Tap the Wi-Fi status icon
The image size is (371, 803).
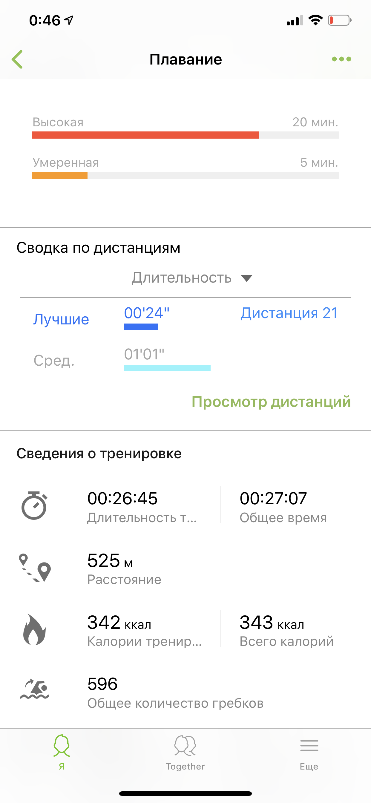click(x=315, y=21)
